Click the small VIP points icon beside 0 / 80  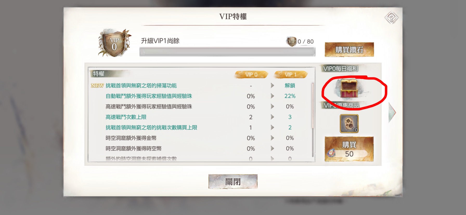click(292, 41)
